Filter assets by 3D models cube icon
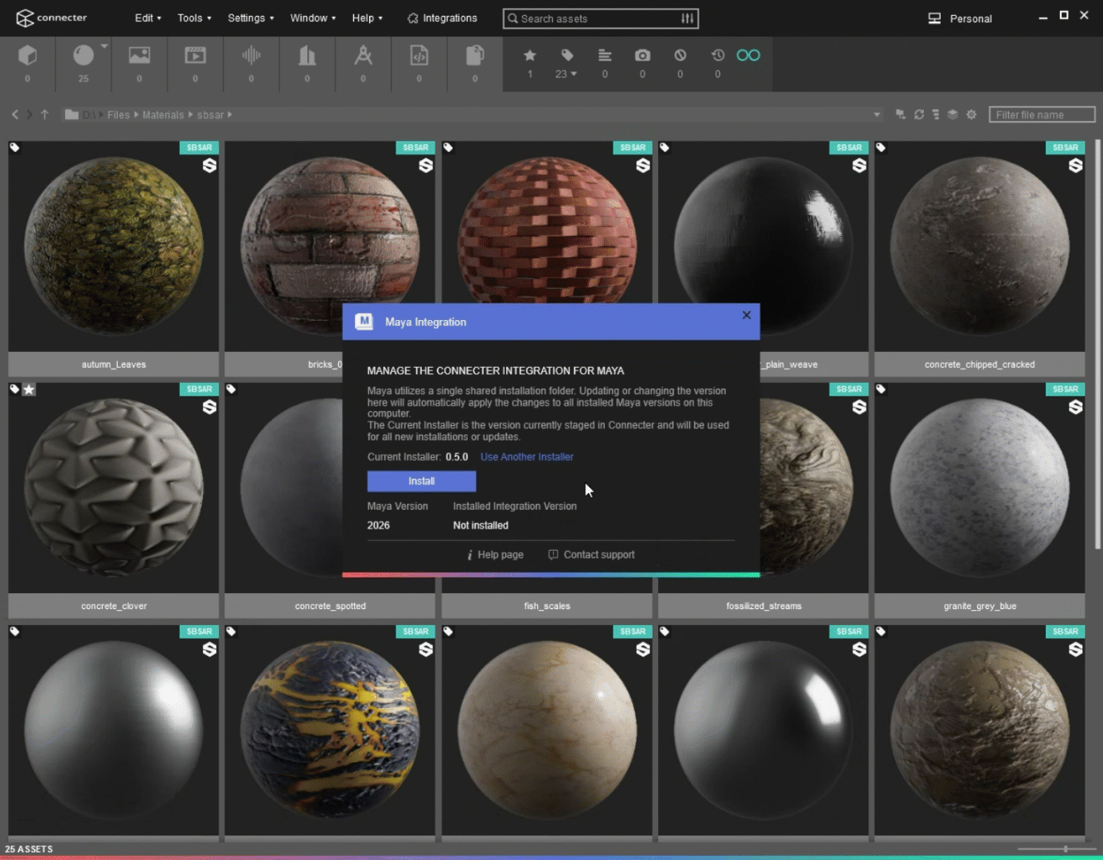 click(28, 55)
